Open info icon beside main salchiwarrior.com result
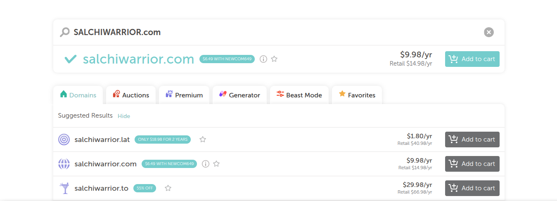Image resolution: width=557 pixels, height=201 pixels. 263,59
